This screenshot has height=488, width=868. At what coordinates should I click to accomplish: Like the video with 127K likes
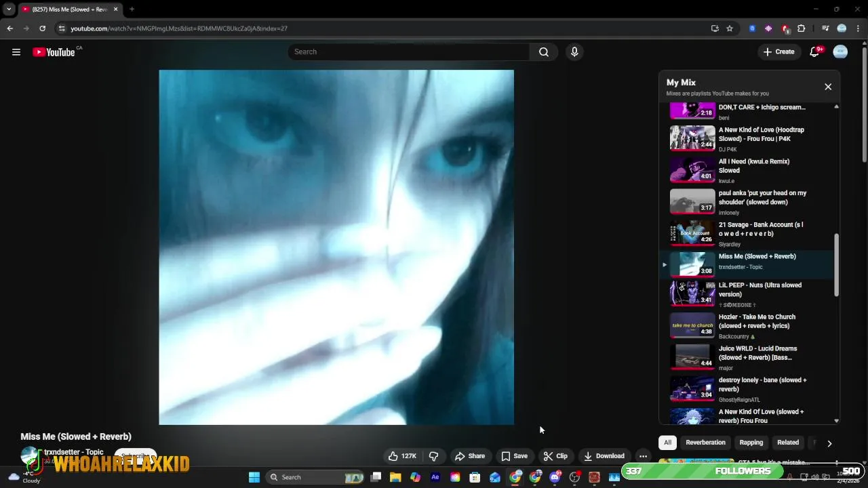pyautogui.click(x=402, y=456)
